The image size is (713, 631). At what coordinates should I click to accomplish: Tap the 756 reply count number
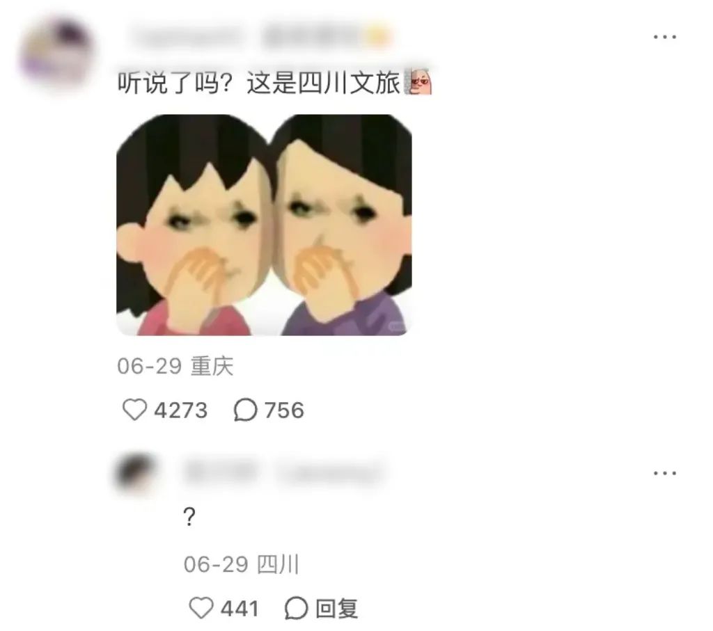click(284, 410)
